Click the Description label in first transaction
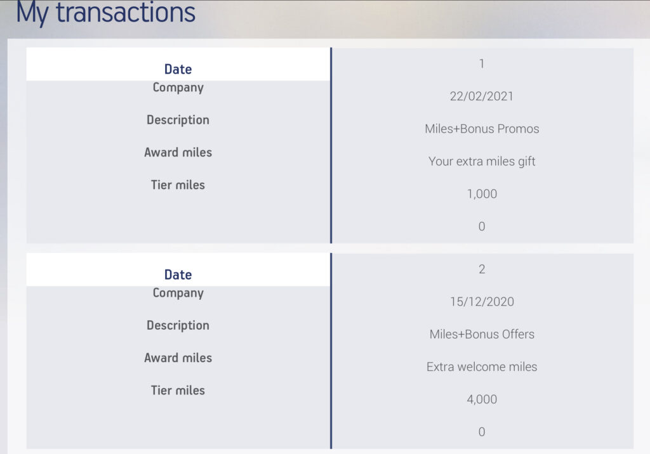The height and width of the screenshot is (454, 650). [x=178, y=120]
